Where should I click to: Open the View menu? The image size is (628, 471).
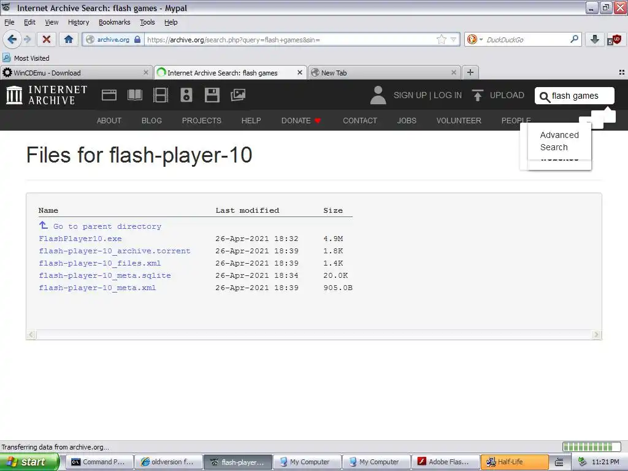(x=52, y=22)
